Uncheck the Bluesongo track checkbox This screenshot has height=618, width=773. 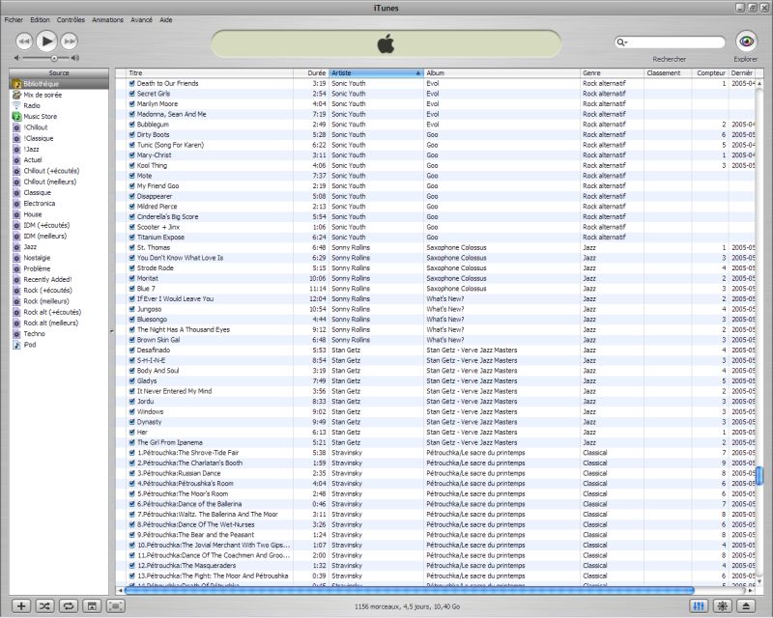pos(131,320)
